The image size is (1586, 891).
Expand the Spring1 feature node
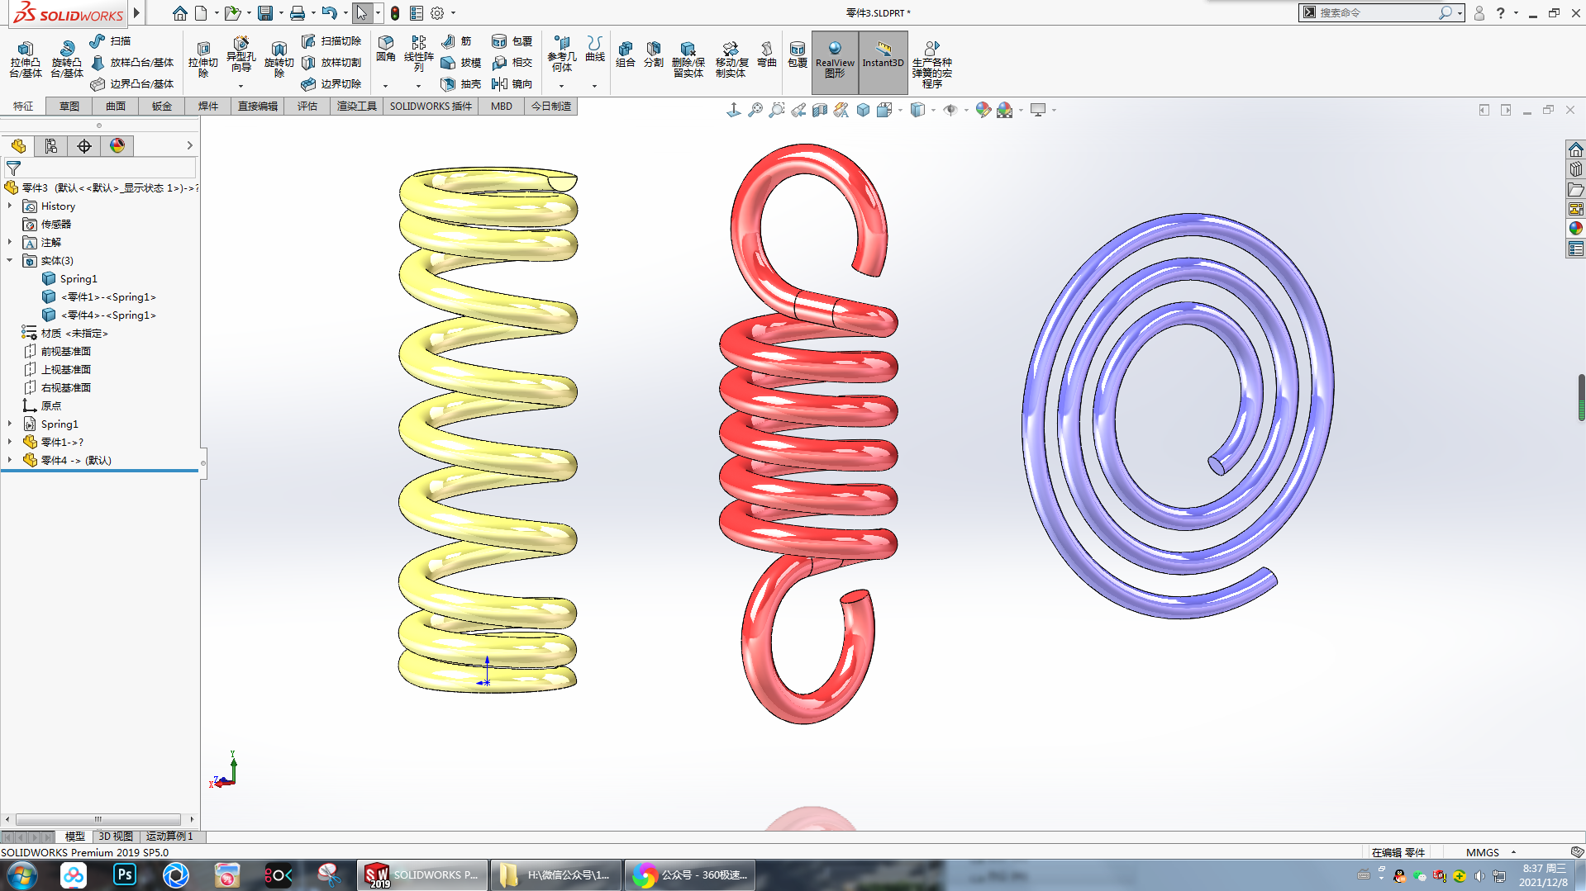tap(10, 424)
